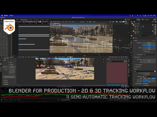Switch to the Masking workspace tab
This screenshot has height=117, width=157.
(x=30, y=20)
